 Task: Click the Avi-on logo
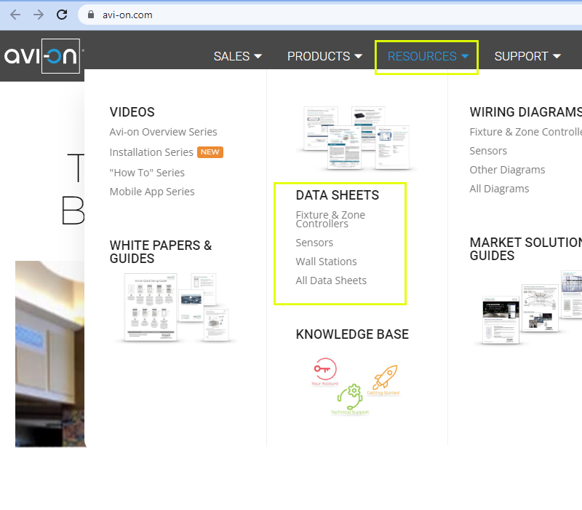[41, 57]
